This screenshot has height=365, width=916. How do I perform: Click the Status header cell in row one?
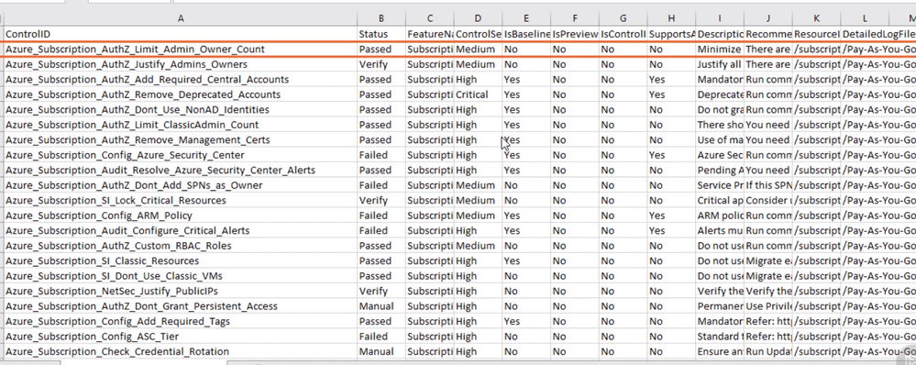click(x=381, y=35)
